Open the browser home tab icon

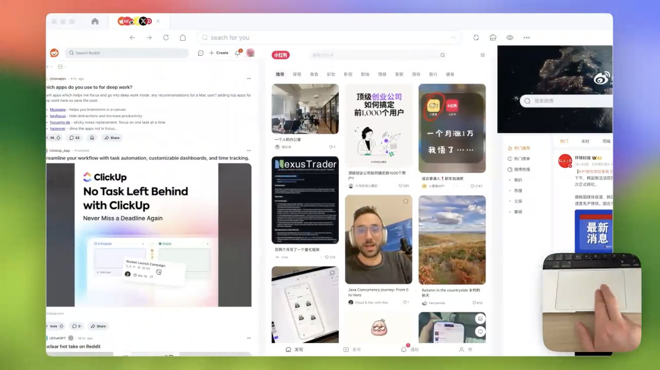coord(95,21)
